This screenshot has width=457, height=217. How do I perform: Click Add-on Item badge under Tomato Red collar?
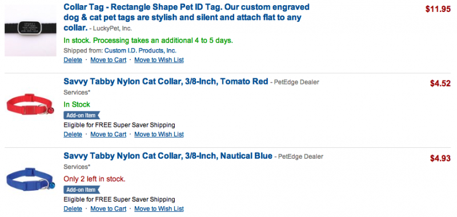click(82, 115)
